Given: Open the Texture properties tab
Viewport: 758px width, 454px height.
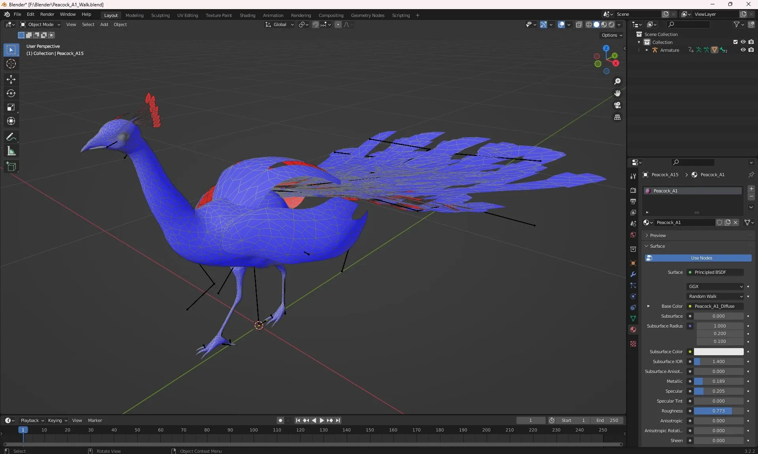Looking at the screenshot, I should pos(633,344).
